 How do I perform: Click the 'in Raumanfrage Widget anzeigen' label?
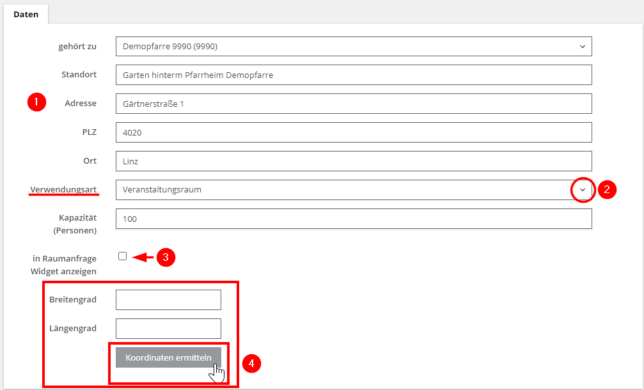pos(64,265)
